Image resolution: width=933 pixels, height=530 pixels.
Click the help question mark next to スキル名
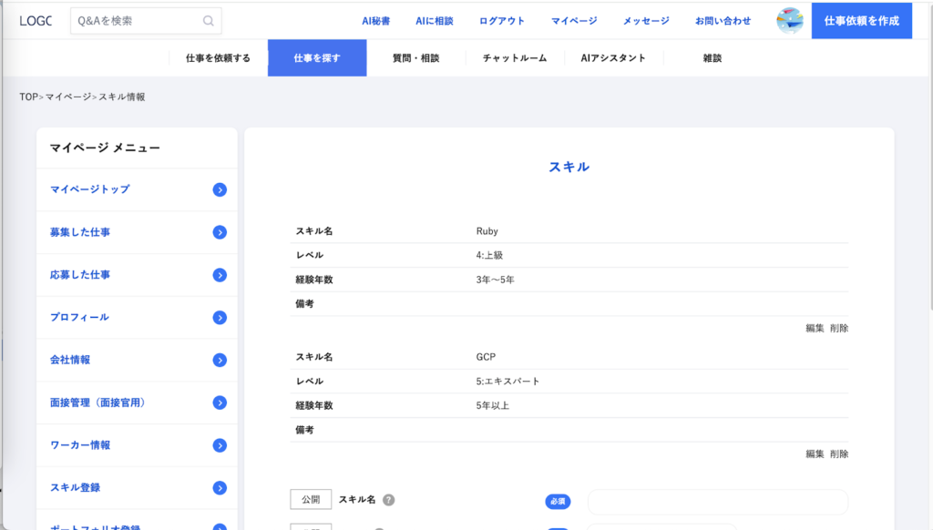click(x=388, y=500)
